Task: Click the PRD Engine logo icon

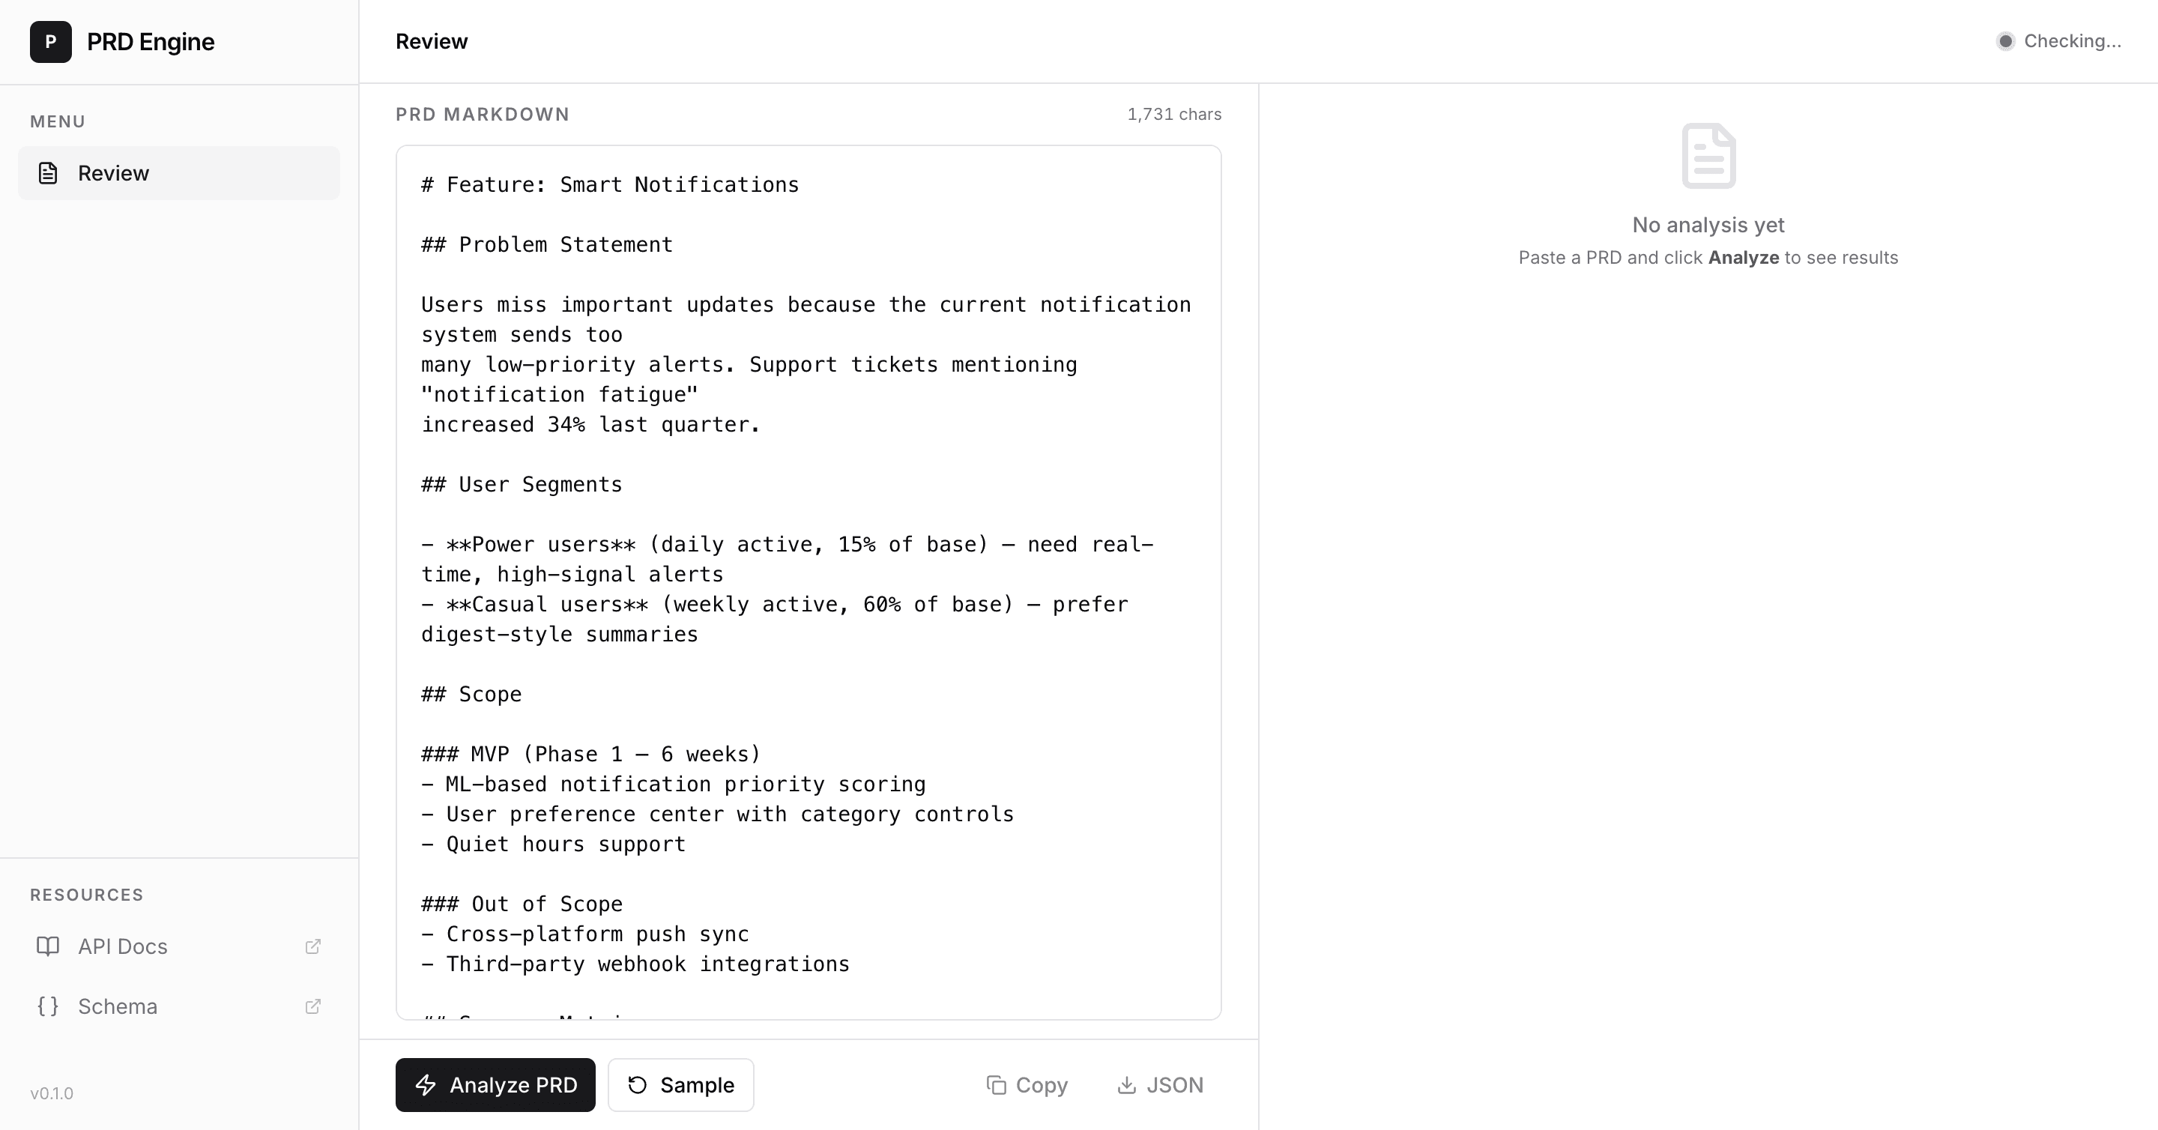Action: (50, 42)
